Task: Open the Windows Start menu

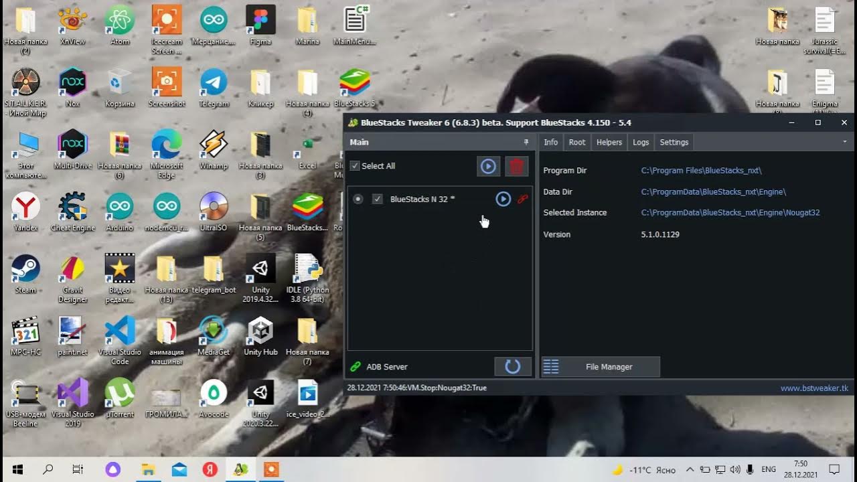Action: point(17,469)
